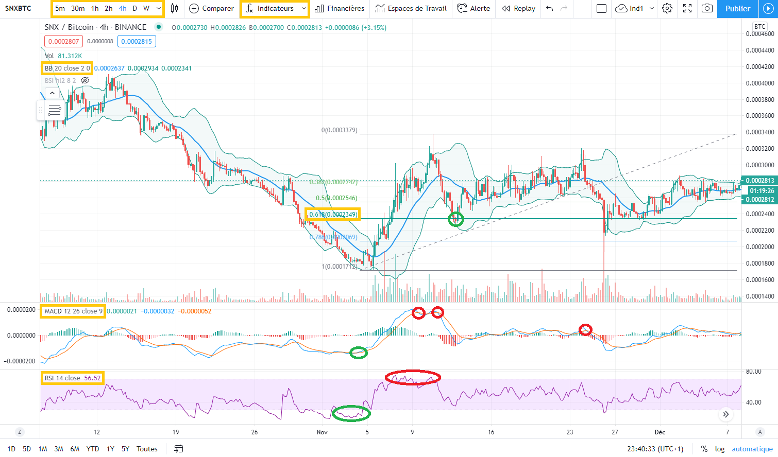Click the Publier button
This screenshot has height=457, width=778.
(x=738, y=8)
